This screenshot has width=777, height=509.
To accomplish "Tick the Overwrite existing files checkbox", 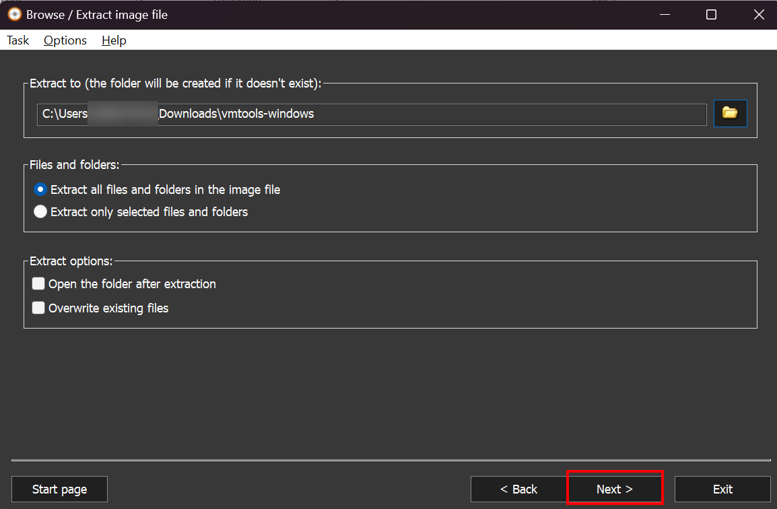I will click(38, 308).
